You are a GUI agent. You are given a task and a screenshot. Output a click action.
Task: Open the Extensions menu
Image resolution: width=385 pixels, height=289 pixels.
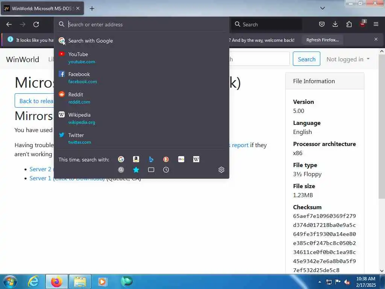(x=349, y=24)
